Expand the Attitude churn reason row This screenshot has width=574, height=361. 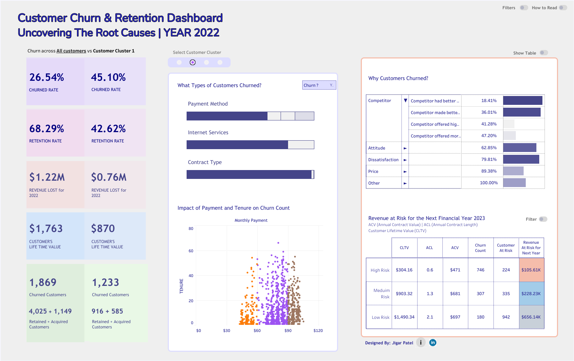pos(405,148)
